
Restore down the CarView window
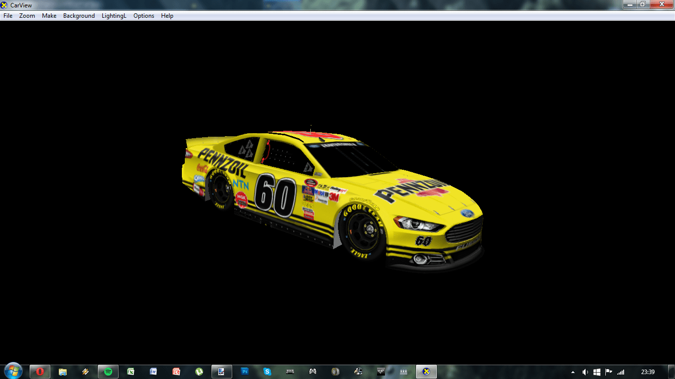pyautogui.click(x=642, y=4)
